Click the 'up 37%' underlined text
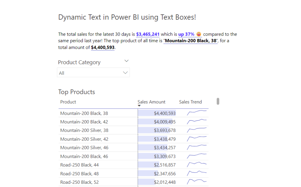301x187 pixels. 186,34
